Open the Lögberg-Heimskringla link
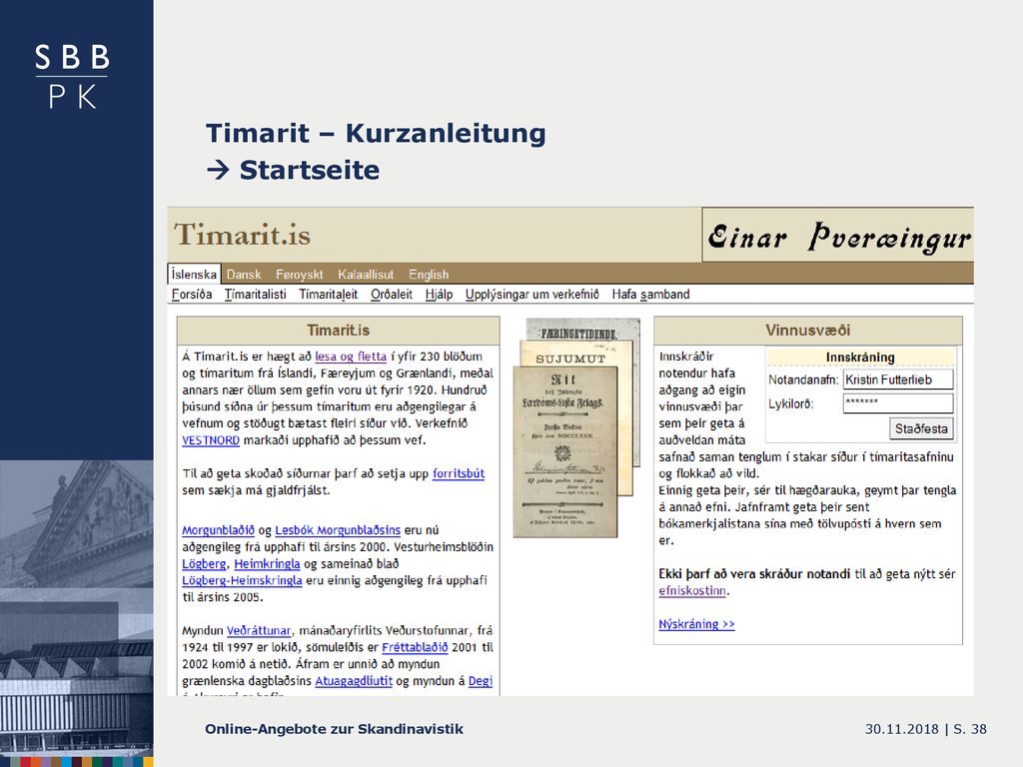Viewport: 1023px width, 767px height. point(242,580)
